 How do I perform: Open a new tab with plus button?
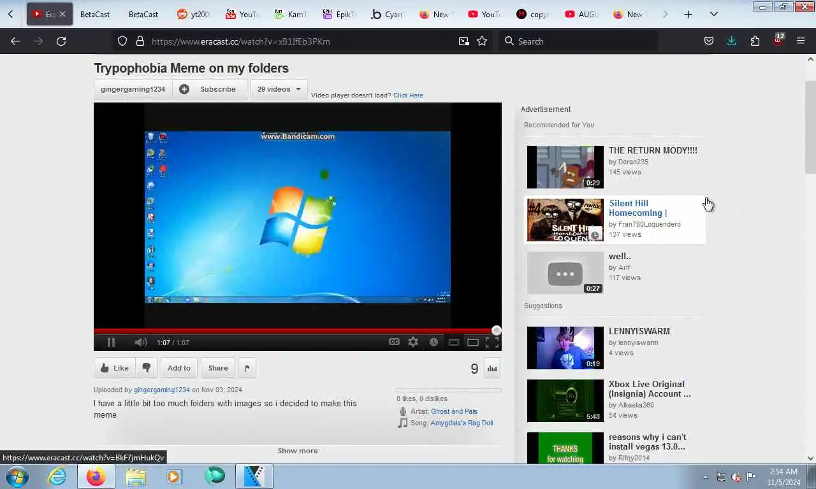pyautogui.click(x=688, y=14)
